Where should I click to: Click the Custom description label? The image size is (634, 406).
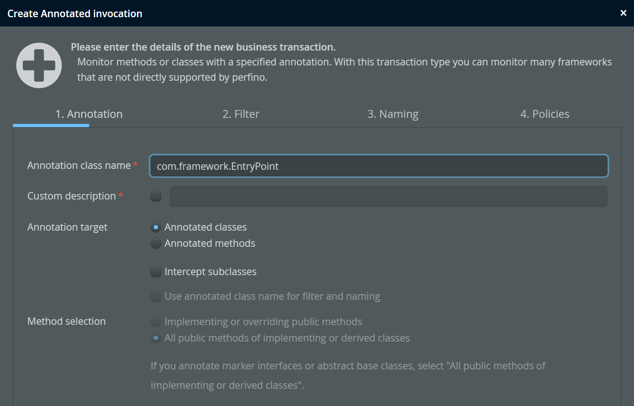pos(72,196)
